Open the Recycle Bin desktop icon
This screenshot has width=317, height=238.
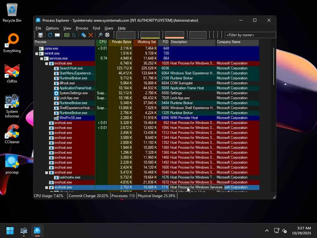click(x=12, y=12)
